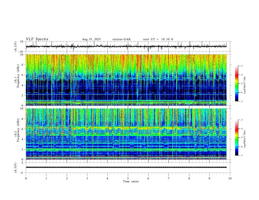This screenshot has width=259, height=200.
Task: Click time axis tick label '2'
Action: tap(67, 178)
